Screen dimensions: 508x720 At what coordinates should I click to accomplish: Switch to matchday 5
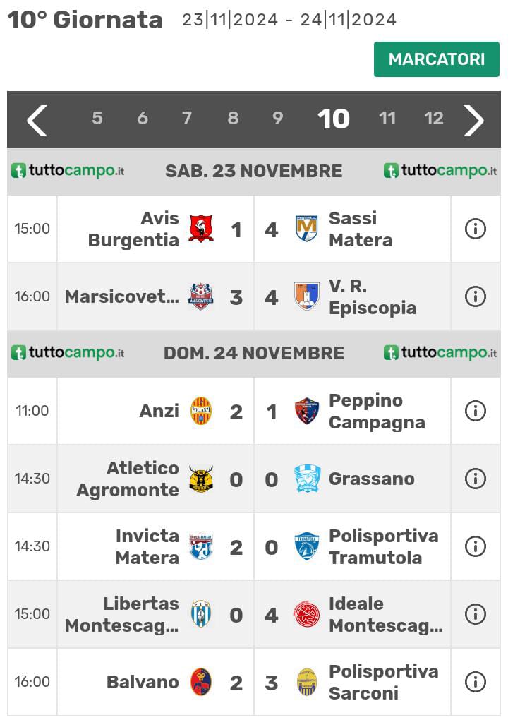click(x=97, y=119)
